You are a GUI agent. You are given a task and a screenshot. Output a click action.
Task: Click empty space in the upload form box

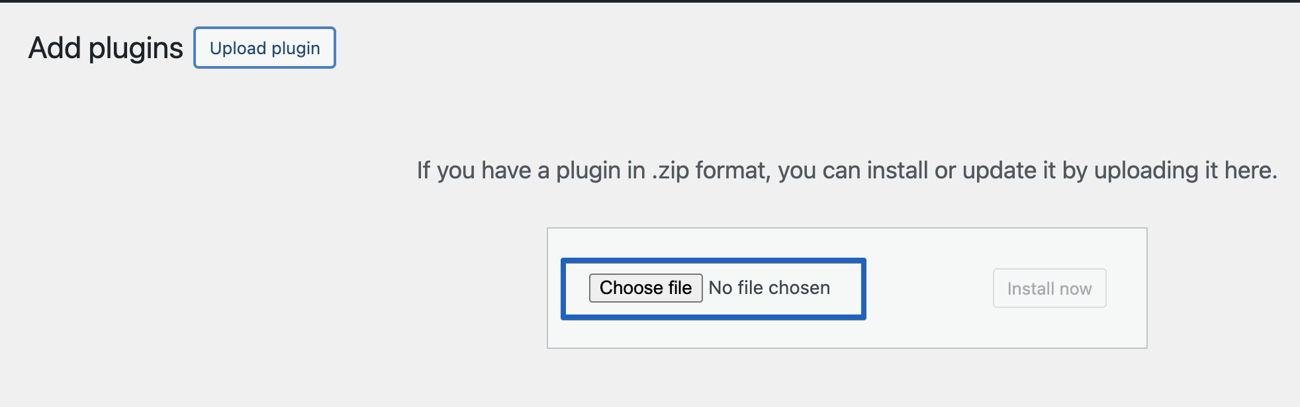[x=847, y=334]
